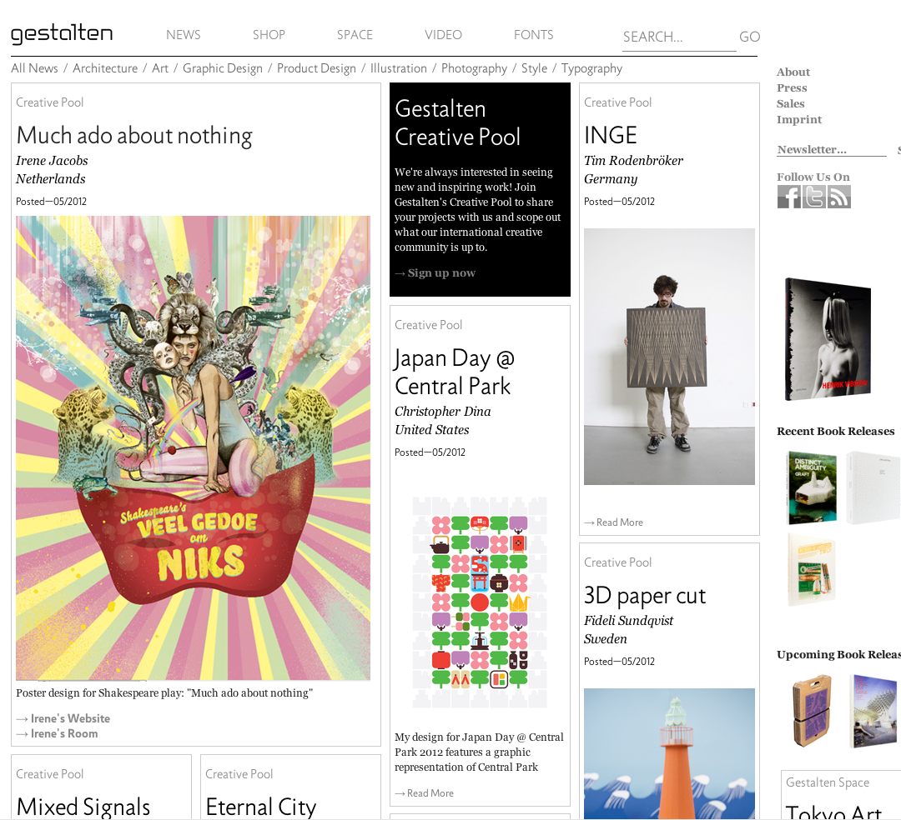Filter news by Illustration
Viewport: 901px width, 820px height.
(x=398, y=68)
